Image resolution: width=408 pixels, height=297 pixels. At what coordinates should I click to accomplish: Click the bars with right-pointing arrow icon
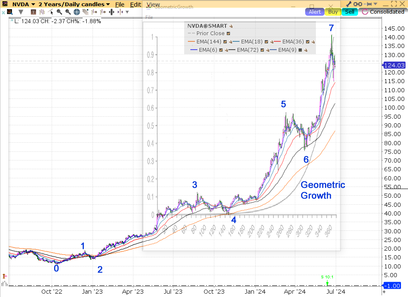click(x=94, y=12)
